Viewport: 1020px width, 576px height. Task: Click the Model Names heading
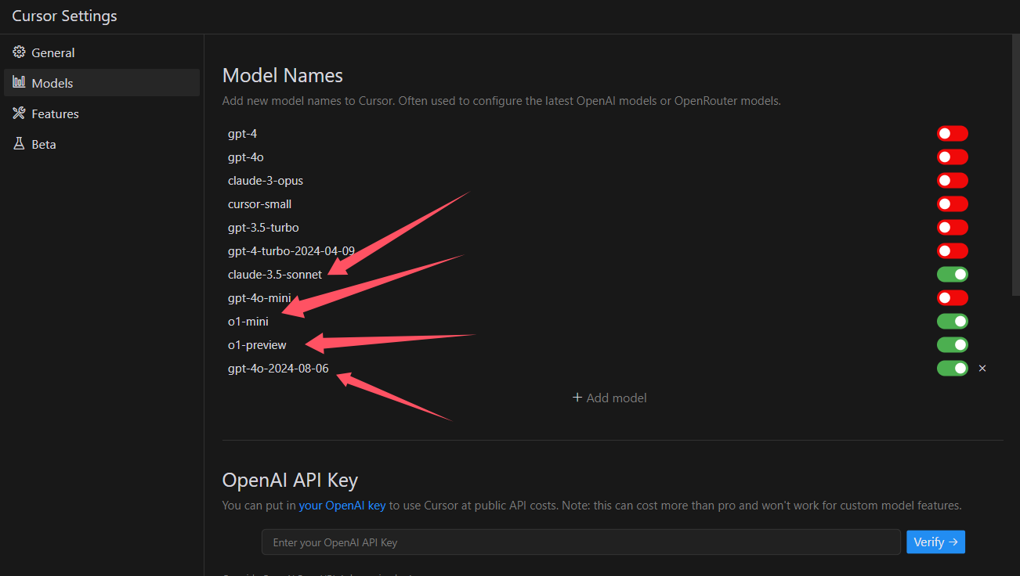283,75
